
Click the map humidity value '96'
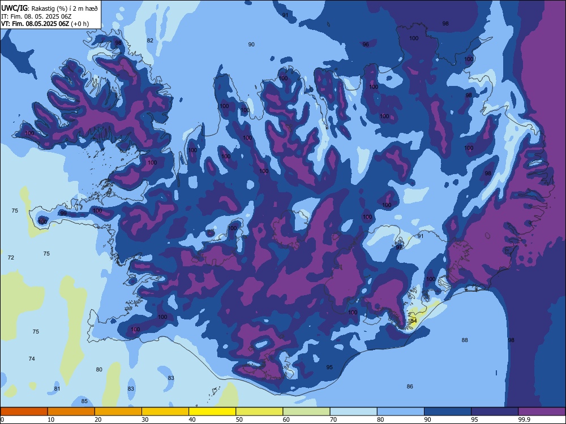pyautogui.click(x=366, y=44)
